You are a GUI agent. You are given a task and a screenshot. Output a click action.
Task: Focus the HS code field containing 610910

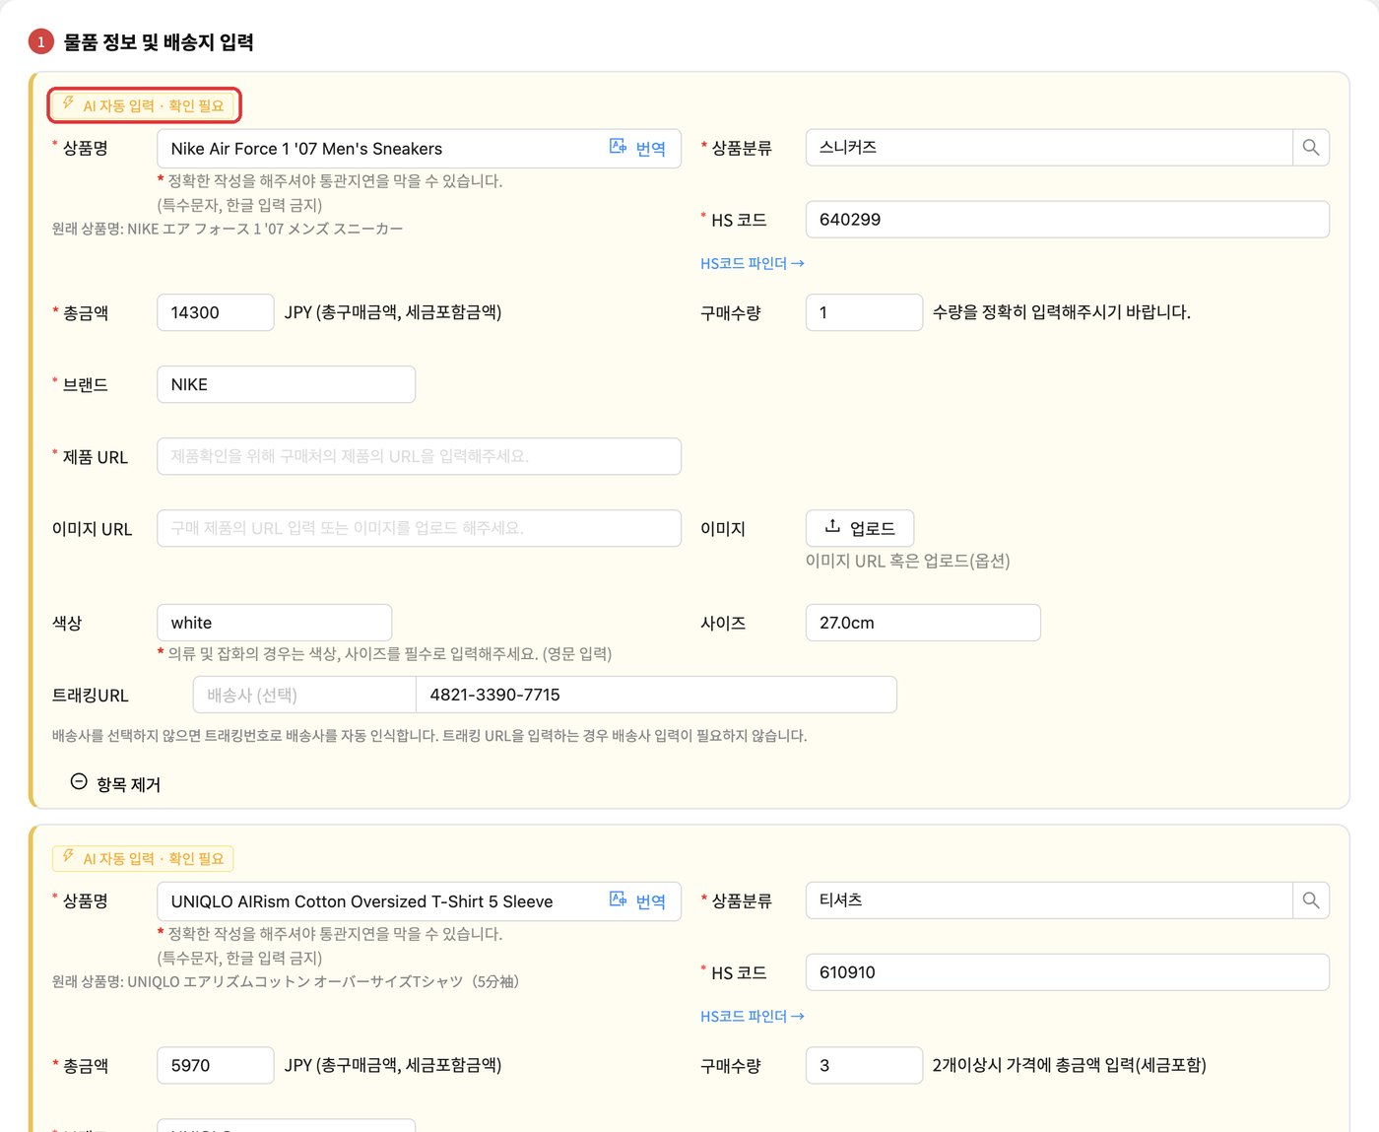(x=1068, y=972)
